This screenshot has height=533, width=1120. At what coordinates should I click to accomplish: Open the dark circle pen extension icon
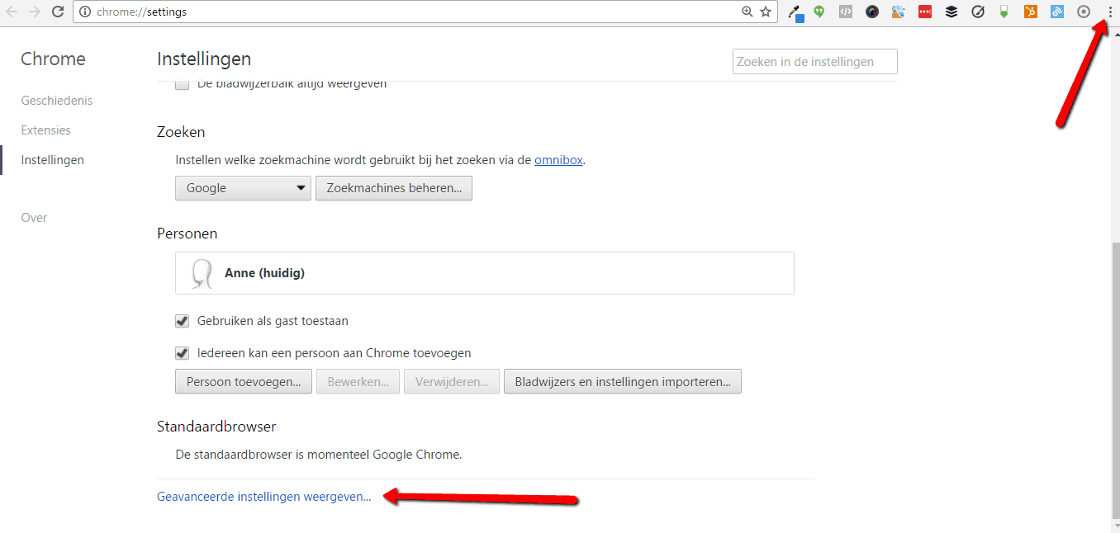pos(978,12)
